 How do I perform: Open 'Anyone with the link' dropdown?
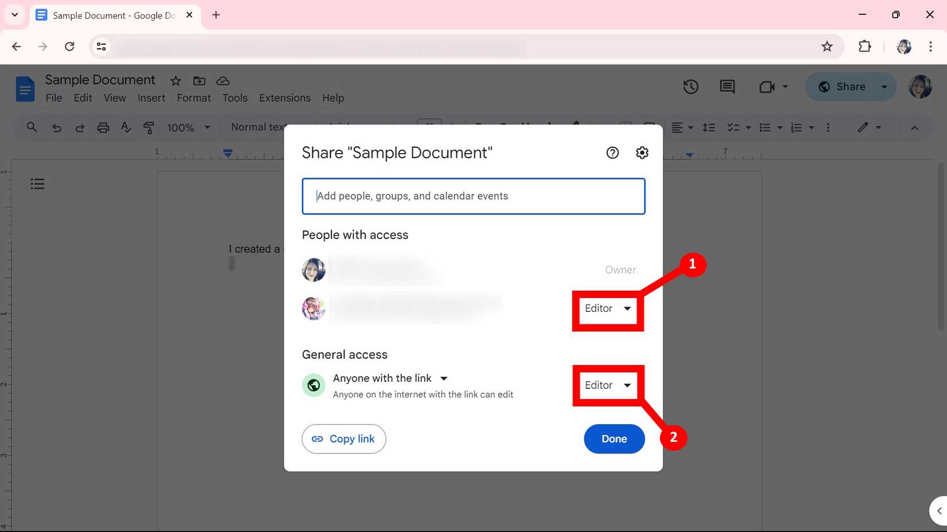click(x=390, y=378)
